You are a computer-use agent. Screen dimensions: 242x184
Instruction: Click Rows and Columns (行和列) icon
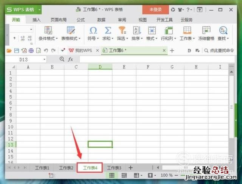(x=169, y=30)
